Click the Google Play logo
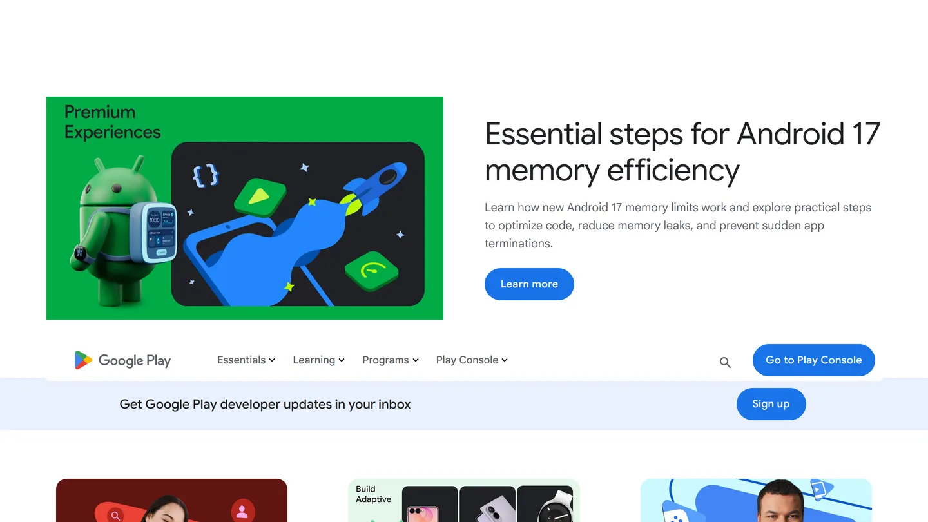 [x=122, y=360]
